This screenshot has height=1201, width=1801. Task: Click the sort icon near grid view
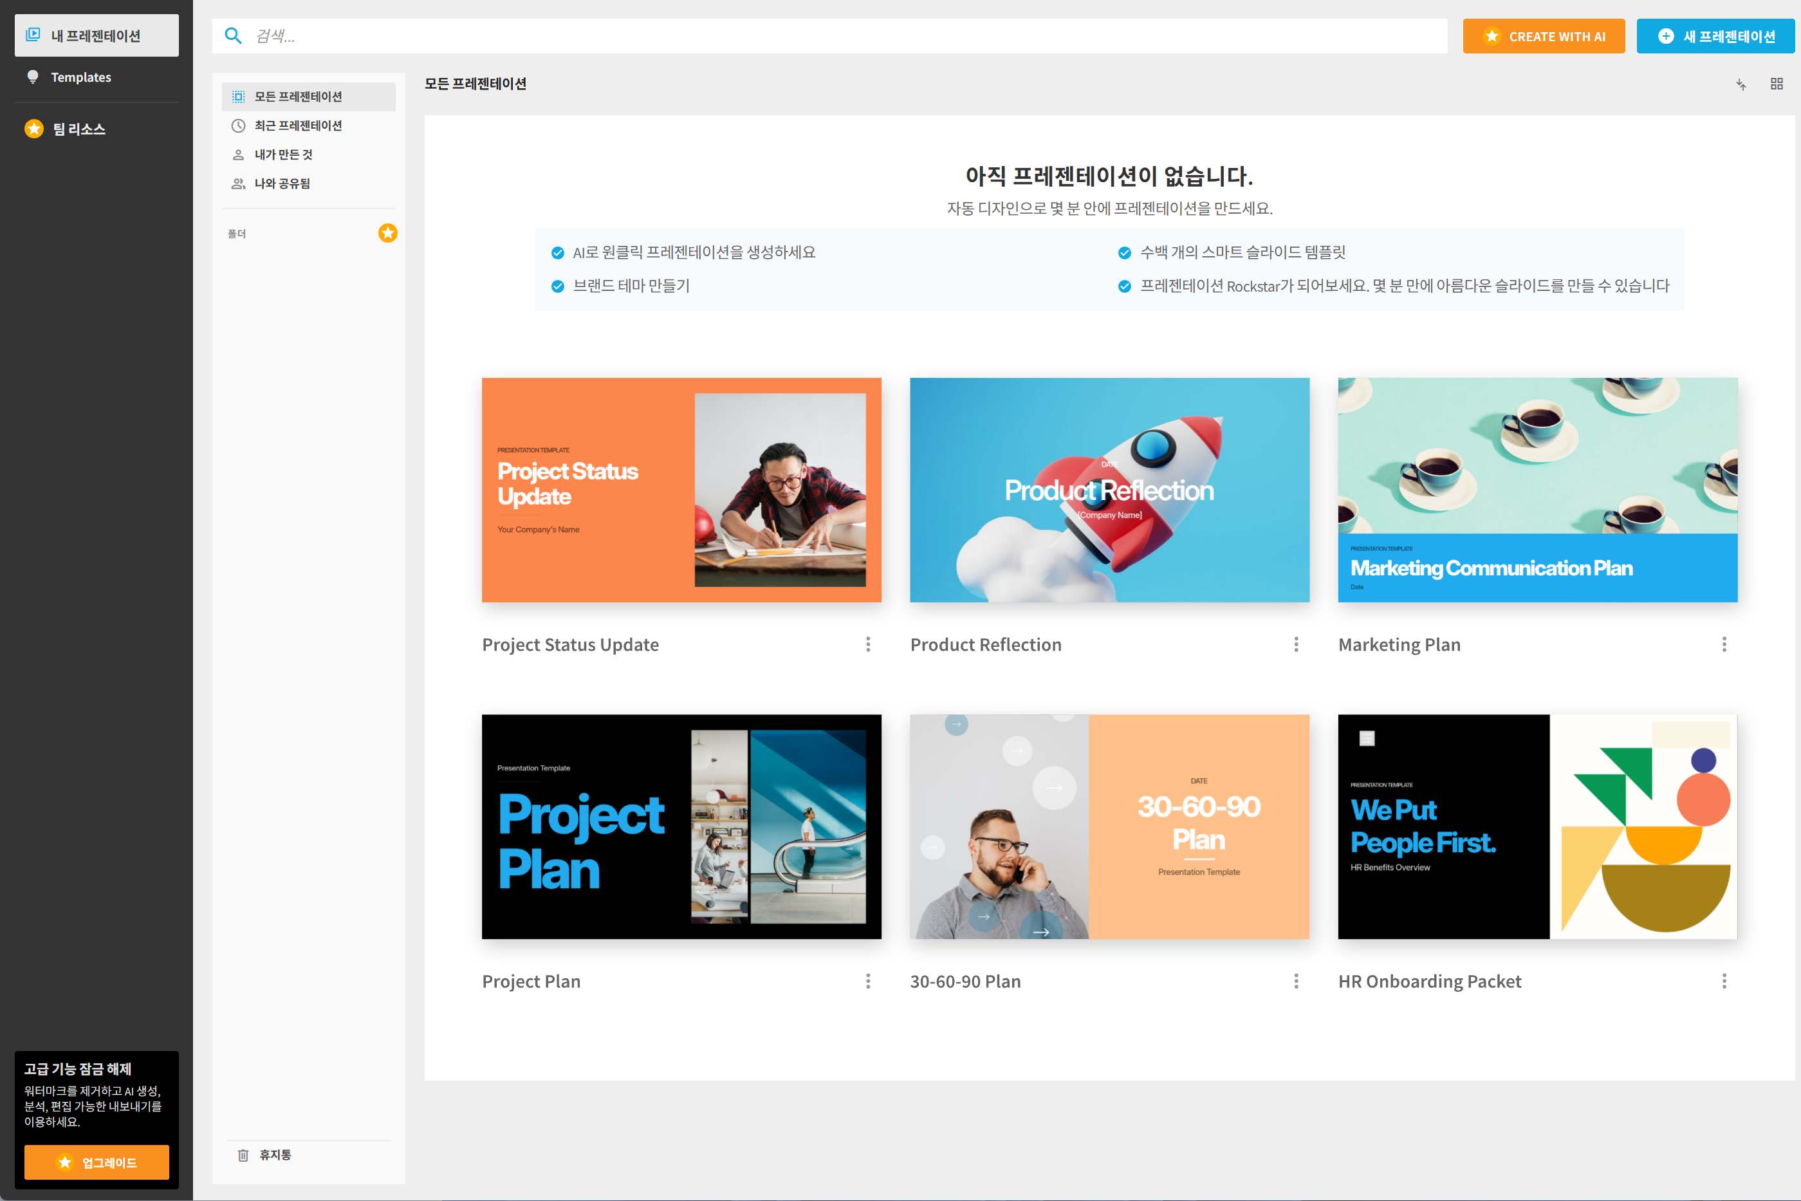[1741, 84]
